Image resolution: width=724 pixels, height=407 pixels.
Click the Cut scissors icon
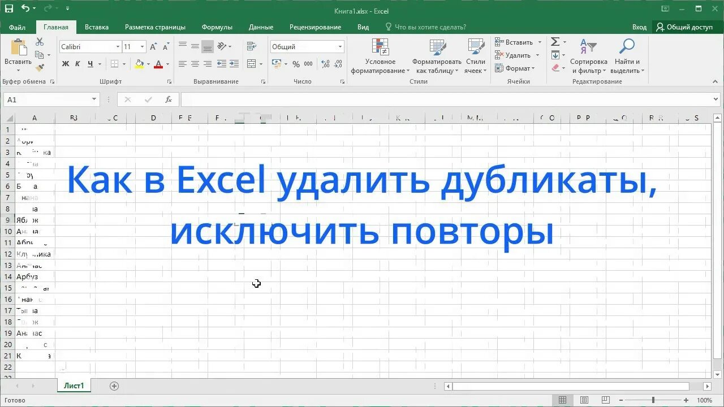point(40,42)
